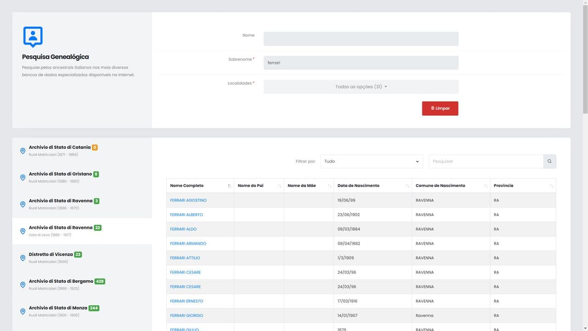Focus the Pesquisar table search field

coord(486,161)
